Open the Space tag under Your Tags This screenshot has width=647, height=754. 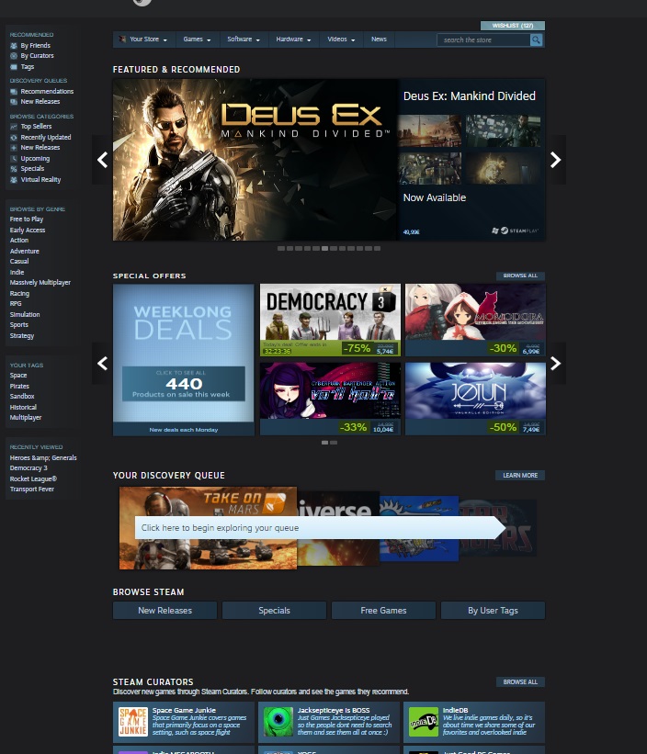pyautogui.click(x=18, y=376)
